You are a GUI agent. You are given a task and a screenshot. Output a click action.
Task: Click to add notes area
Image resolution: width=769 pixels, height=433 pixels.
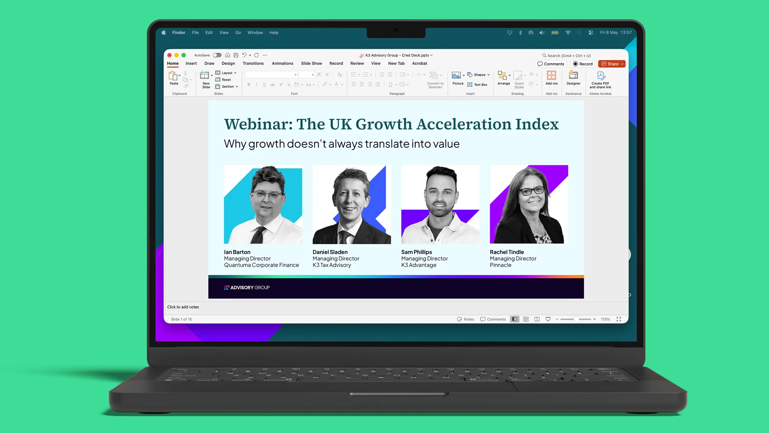click(x=183, y=307)
